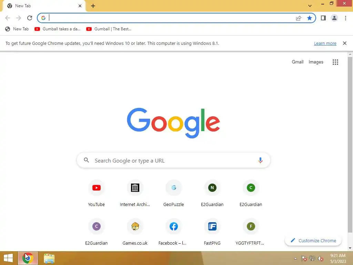Image resolution: width=353 pixels, height=265 pixels.
Task: Open the E2Guardian shortcut with purple C icon
Action: pyautogui.click(x=97, y=232)
